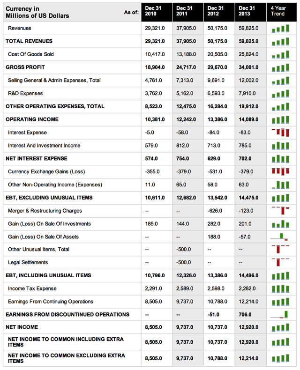Select 2013 Income Tax Expense value 2,282.0

pyautogui.click(x=247, y=289)
